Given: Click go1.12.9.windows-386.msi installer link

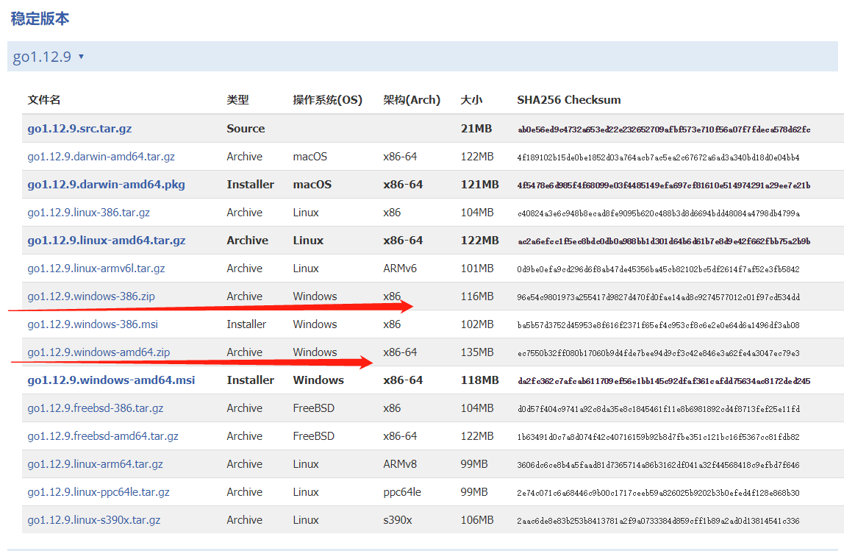Looking at the screenshot, I should tap(93, 324).
